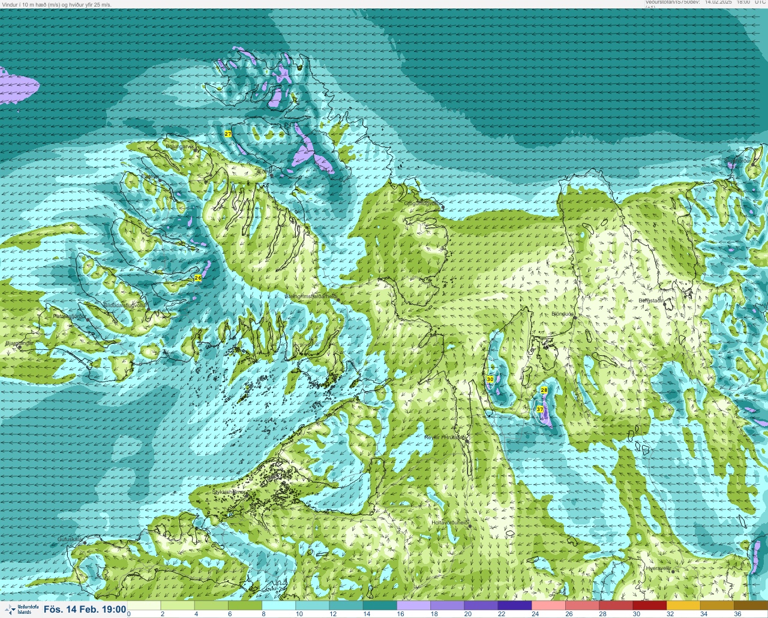This screenshot has height=618, width=768.
Task: Select the 28–30 m/s legend swatch
Action: [x=617, y=605]
